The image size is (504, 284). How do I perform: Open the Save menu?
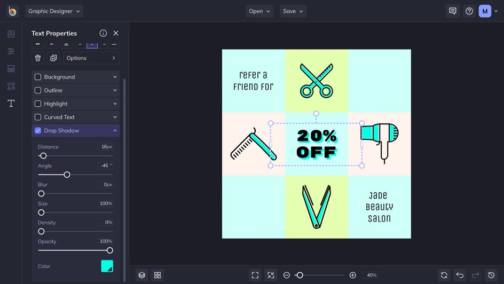tap(293, 11)
